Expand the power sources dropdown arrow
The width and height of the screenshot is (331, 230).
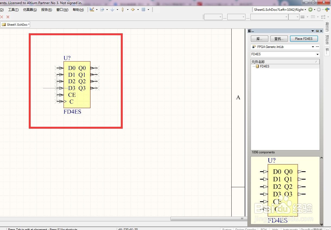pyautogui.click(x=117, y=9)
